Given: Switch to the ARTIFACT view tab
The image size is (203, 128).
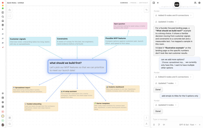Looking at the screenshot, I should click(x=144, y=3).
